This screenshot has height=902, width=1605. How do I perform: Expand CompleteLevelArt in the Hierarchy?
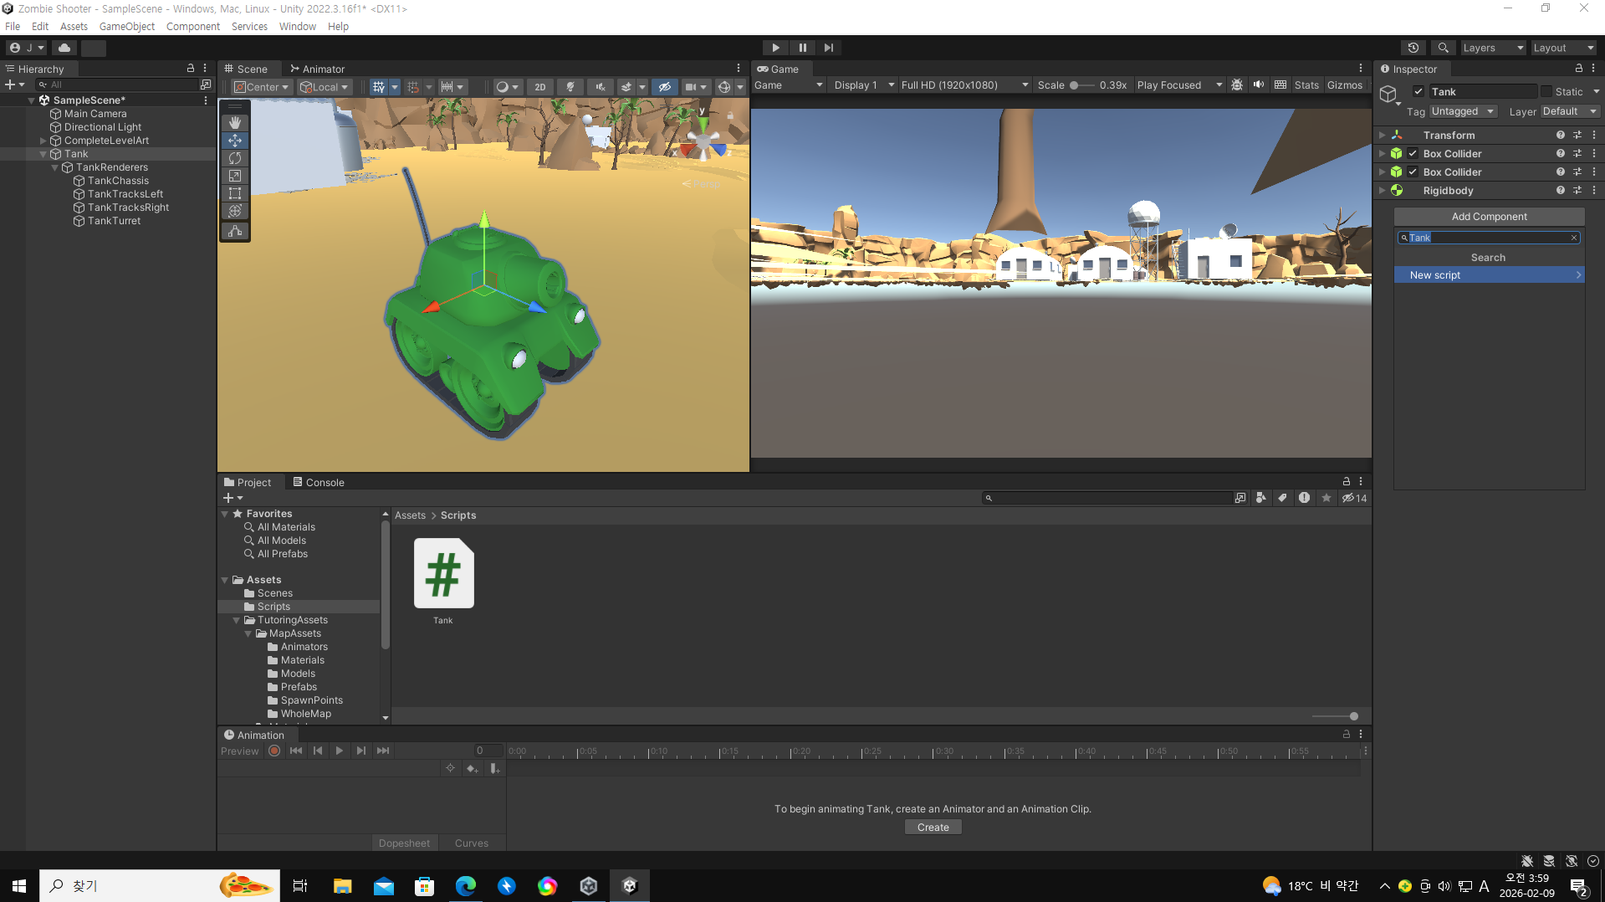(43, 141)
